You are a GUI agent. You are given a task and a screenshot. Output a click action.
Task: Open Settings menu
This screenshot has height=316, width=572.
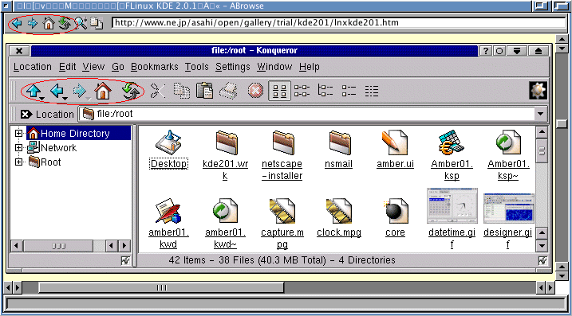pos(233,67)
